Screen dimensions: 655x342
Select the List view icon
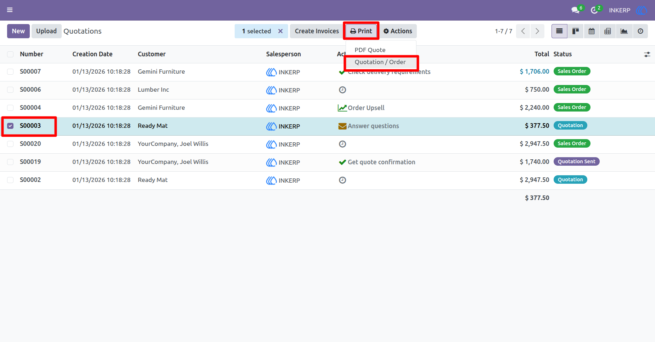[x=559, y=31]
